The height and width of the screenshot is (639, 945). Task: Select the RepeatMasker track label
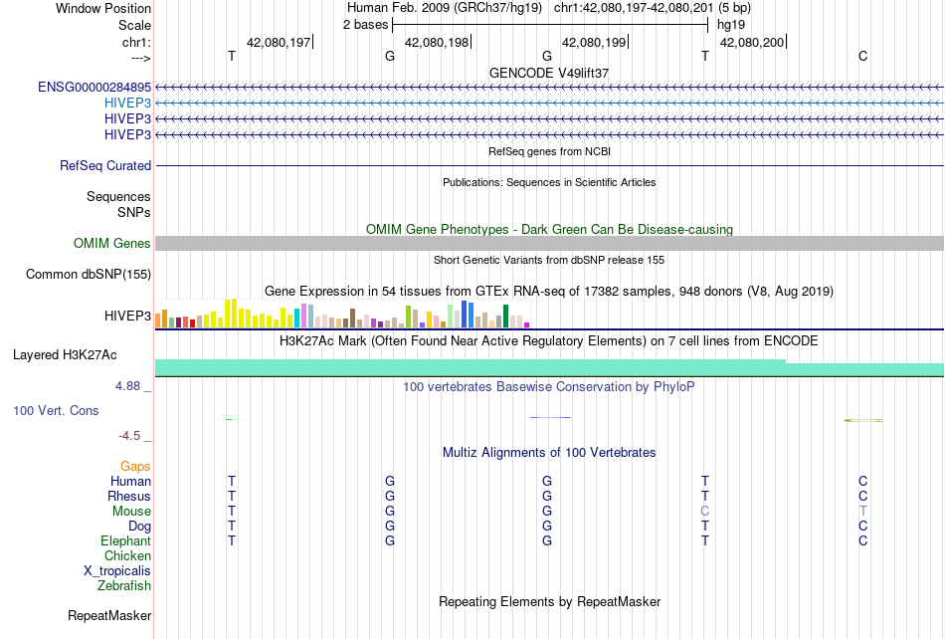(x=109, y=615)
